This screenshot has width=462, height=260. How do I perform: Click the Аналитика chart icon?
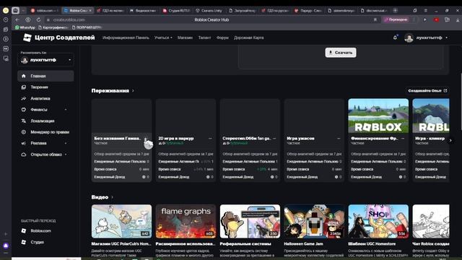(x=24, y=98)
